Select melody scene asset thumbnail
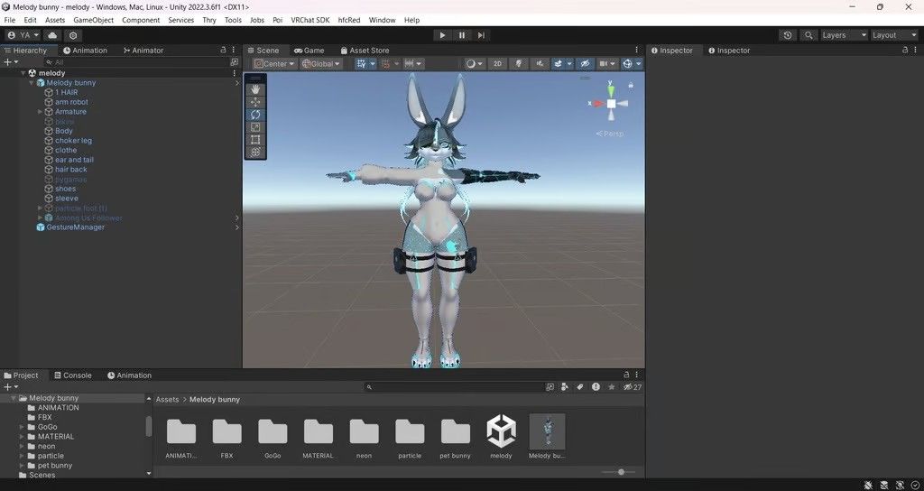The width and height of the screenshot is (924, 491). (x=501, y=436)
